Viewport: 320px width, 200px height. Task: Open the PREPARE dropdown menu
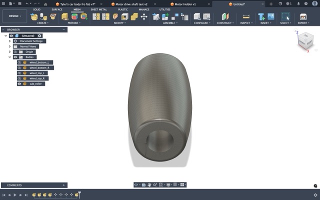74,23
